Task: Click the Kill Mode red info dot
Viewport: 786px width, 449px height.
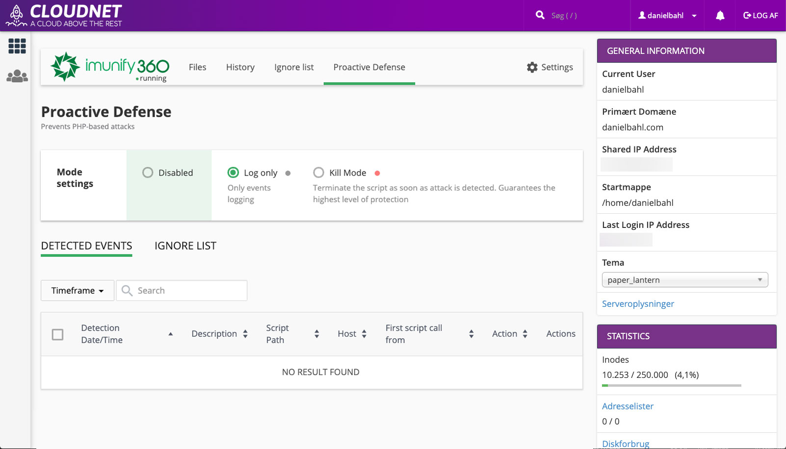Action: (377, 173)
